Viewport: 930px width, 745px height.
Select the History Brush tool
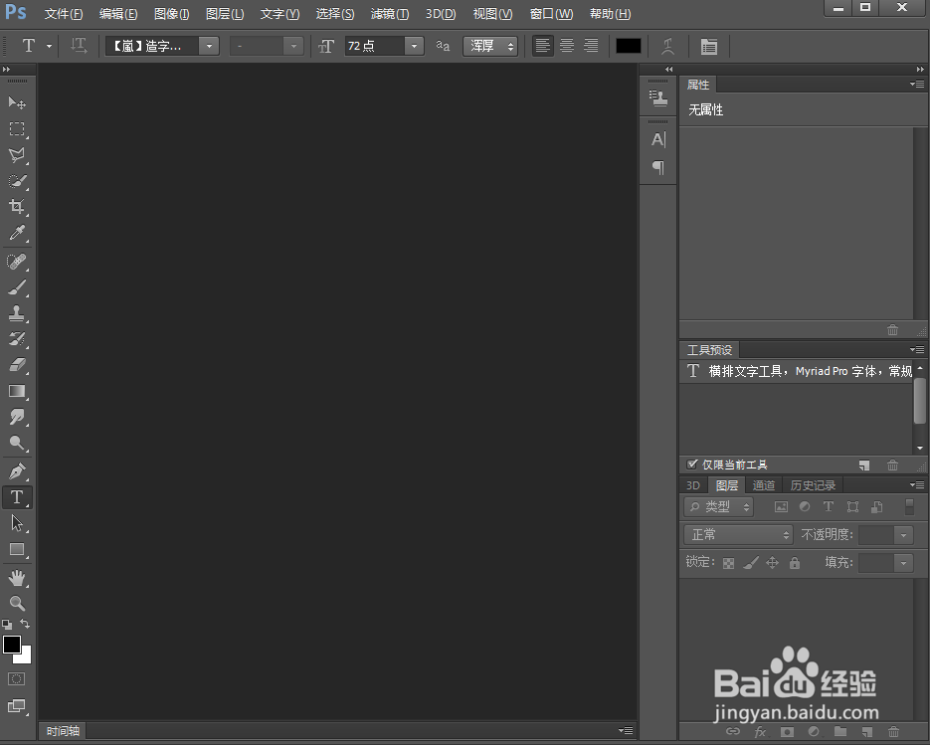coord(17,339)
